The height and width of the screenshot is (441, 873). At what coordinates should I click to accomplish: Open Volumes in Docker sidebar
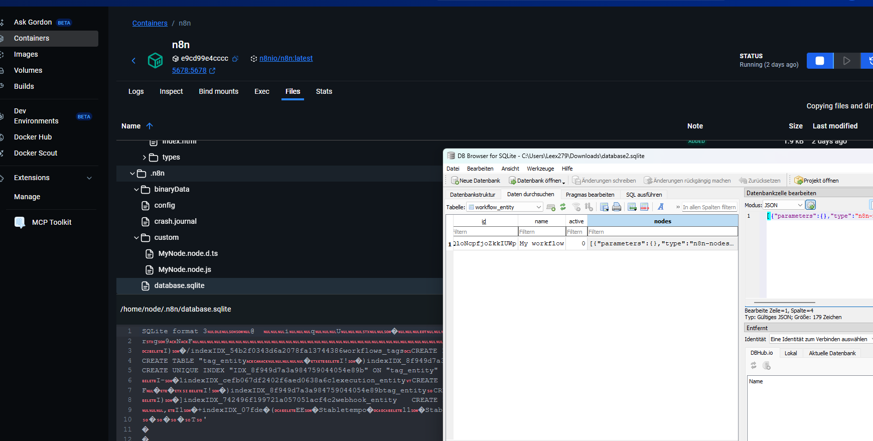point(28,70)
